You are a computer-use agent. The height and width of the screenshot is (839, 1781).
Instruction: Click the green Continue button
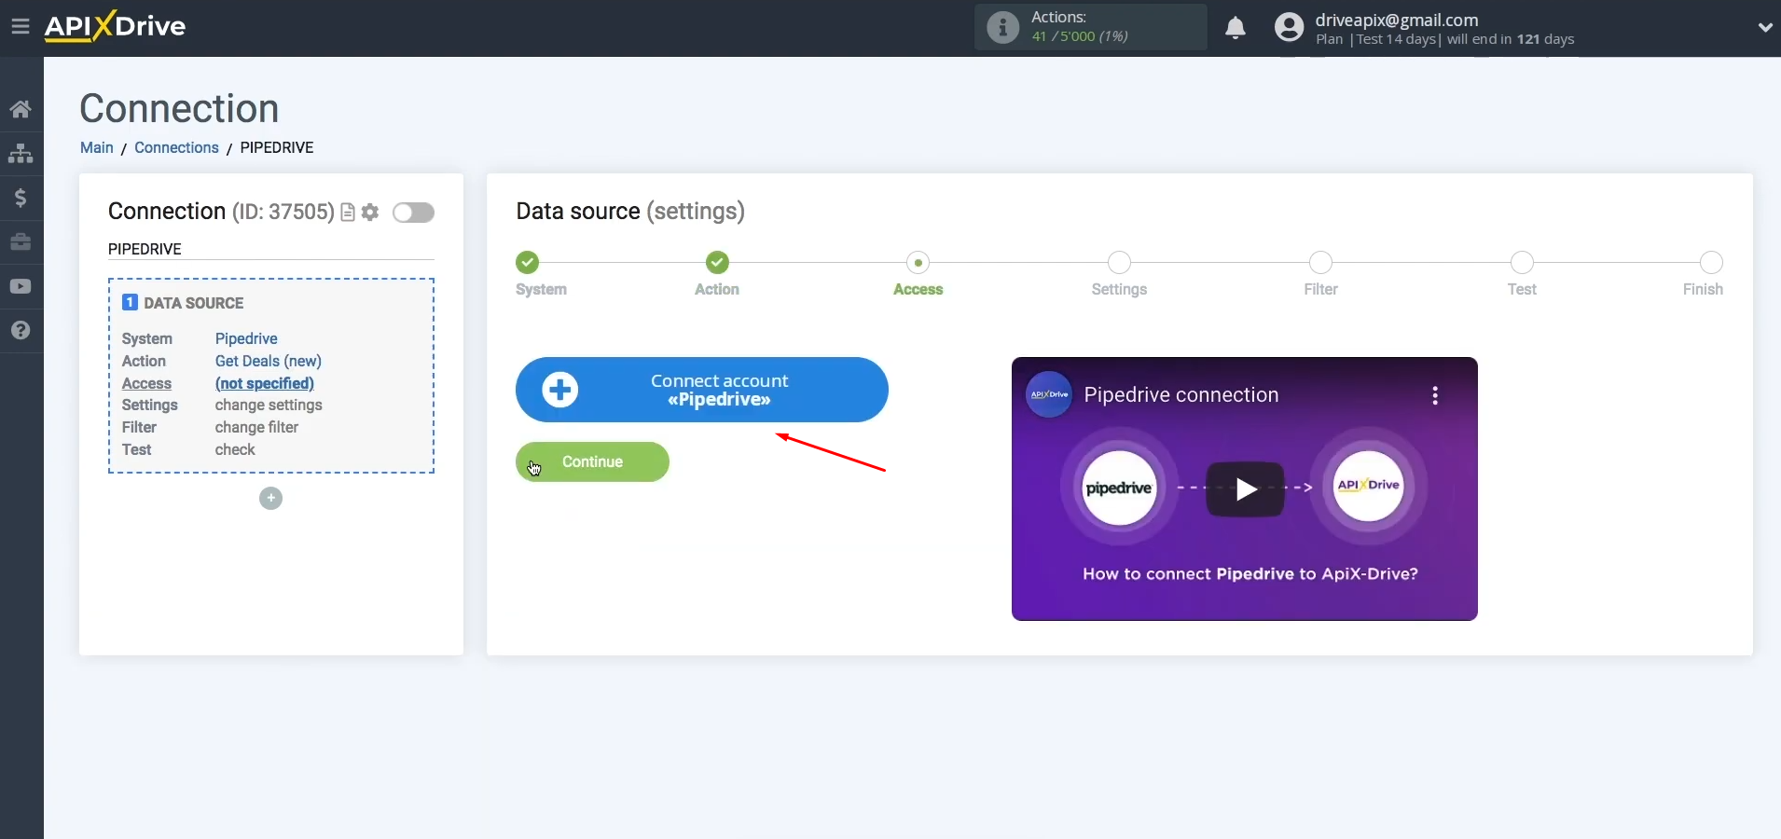tap(592, 461)
